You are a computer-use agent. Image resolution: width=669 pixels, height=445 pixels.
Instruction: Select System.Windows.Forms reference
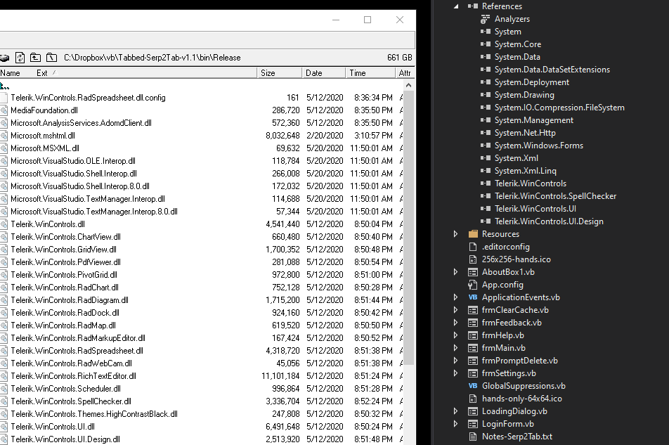click(x=538, y=146)
